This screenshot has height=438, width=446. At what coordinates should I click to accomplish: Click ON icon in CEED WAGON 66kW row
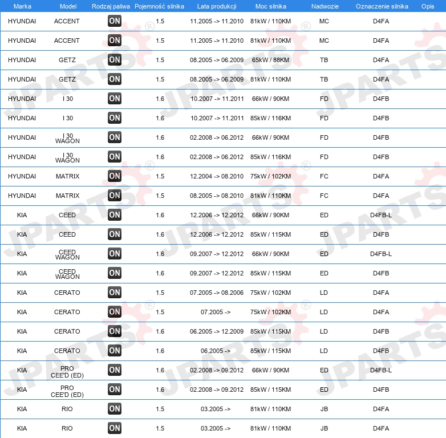115,254
